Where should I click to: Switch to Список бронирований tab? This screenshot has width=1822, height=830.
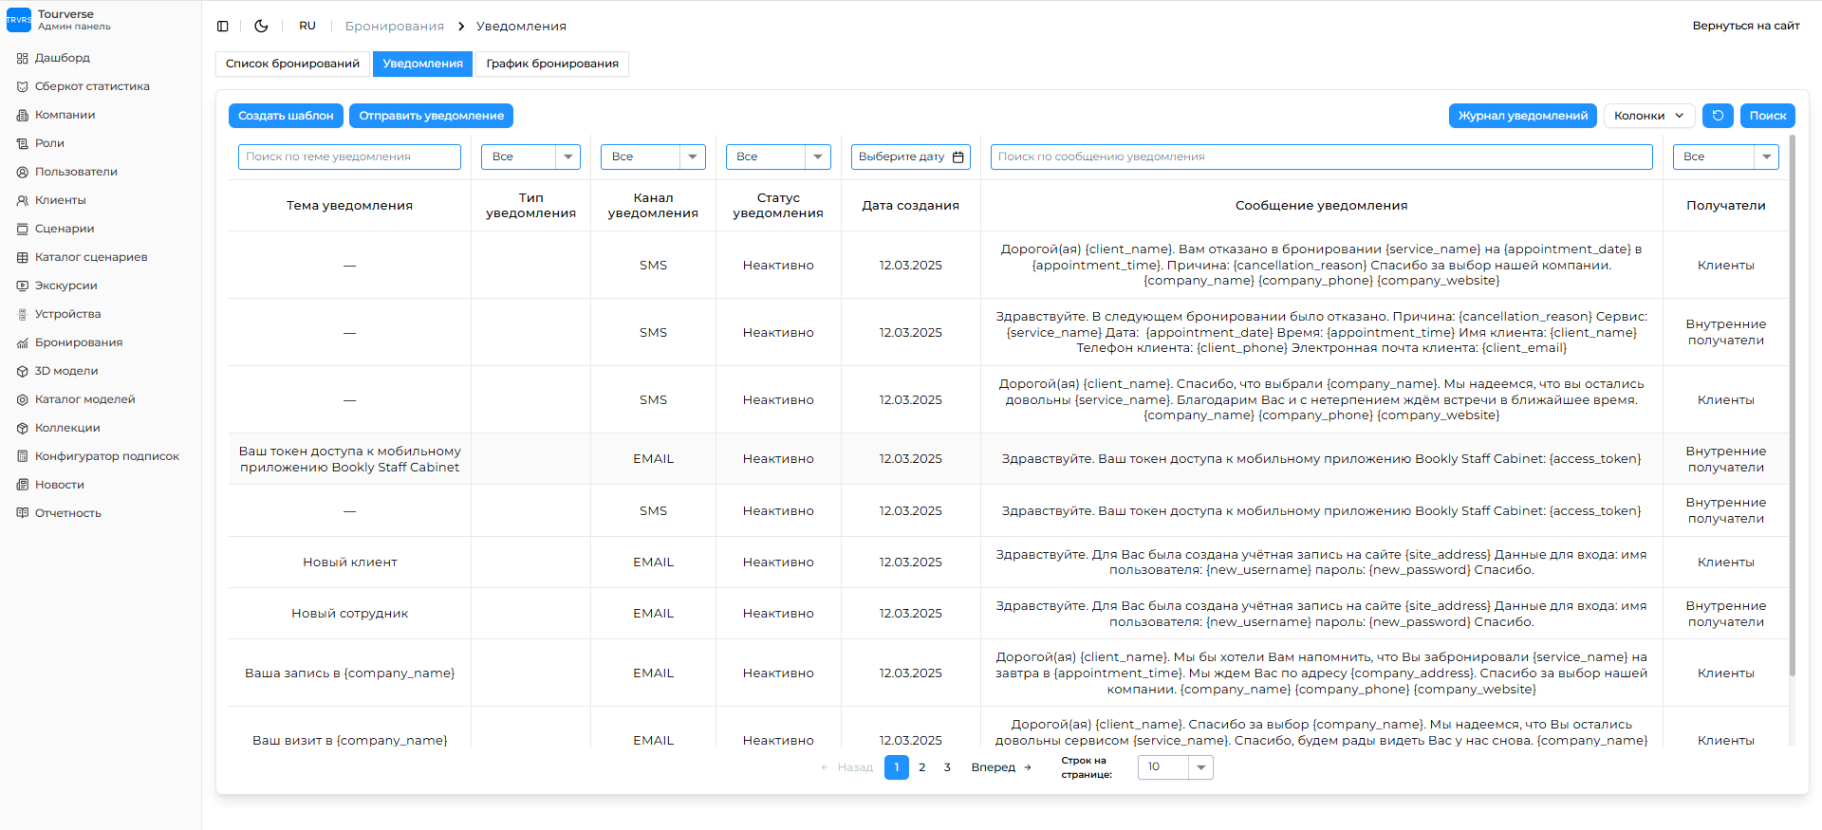coord(292,64)
